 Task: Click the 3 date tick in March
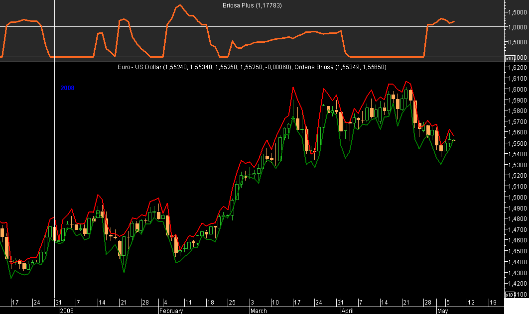(252, 302)
